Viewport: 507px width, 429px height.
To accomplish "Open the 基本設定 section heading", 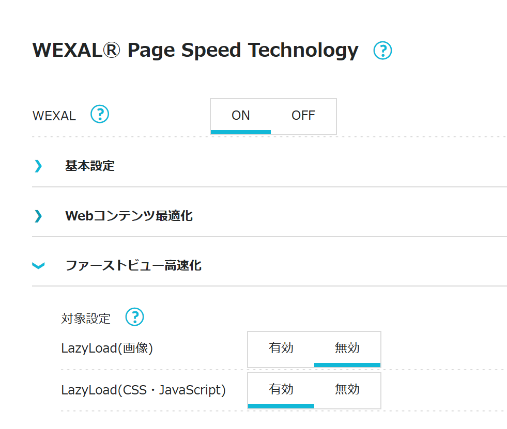I will [x=90, y=166].
